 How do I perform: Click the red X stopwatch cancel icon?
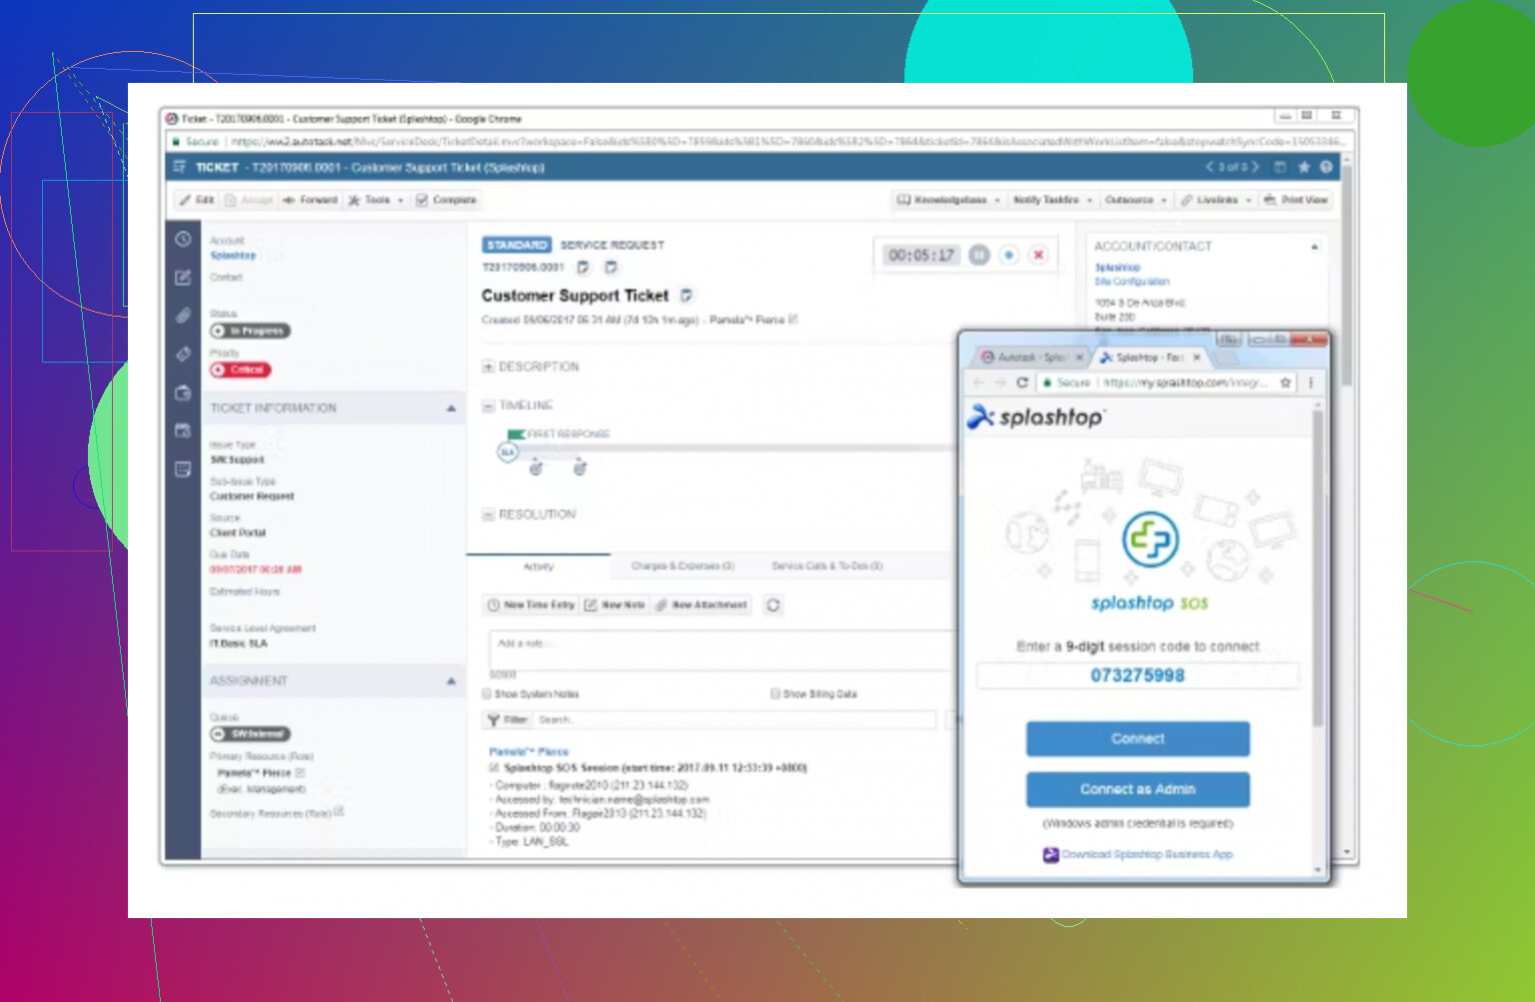[1038, 256]
